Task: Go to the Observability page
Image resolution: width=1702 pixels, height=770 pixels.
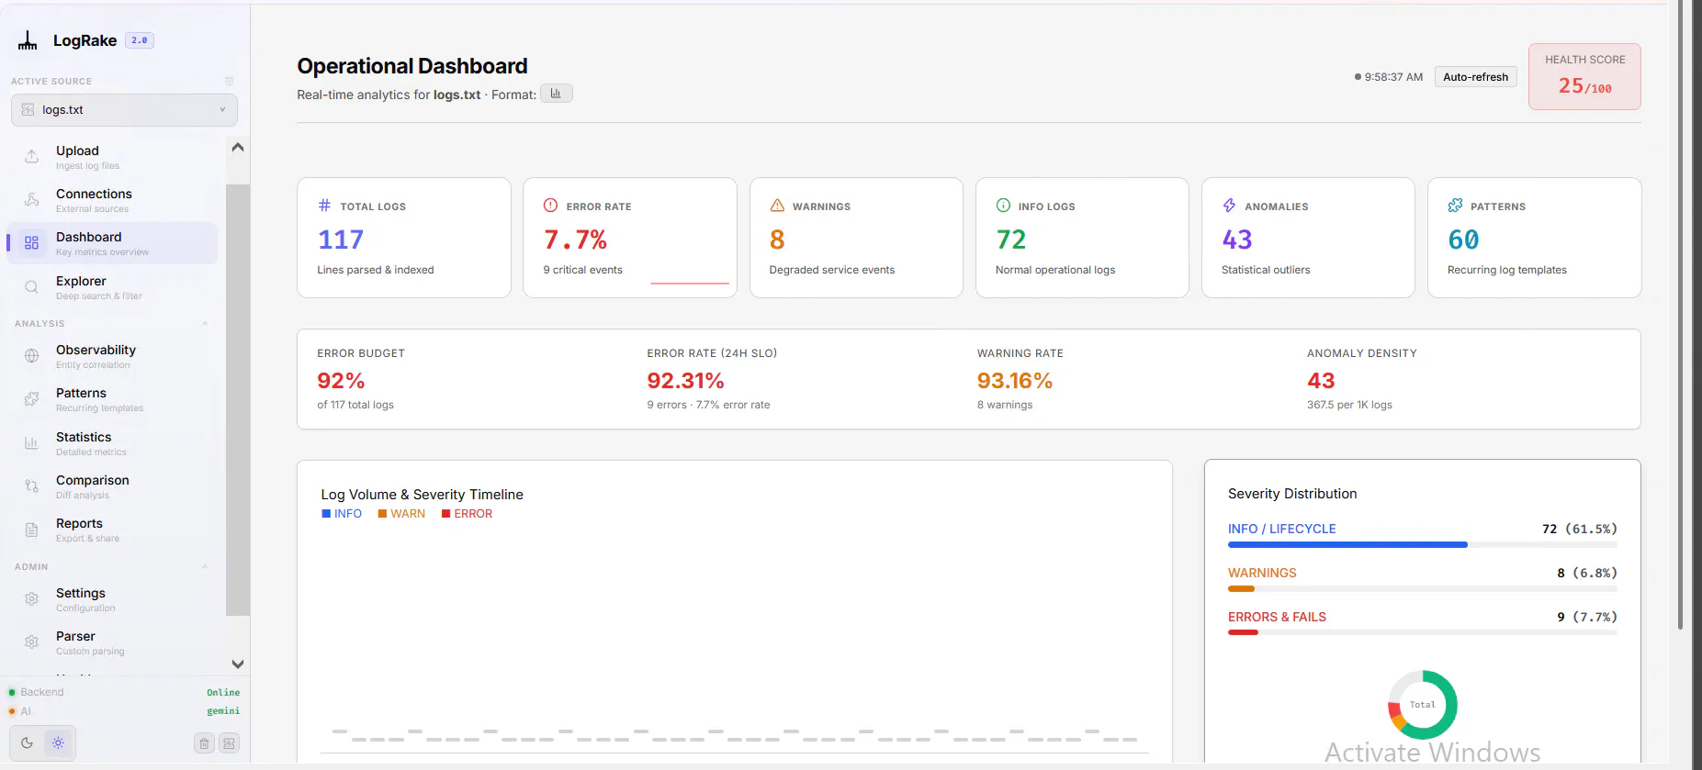Action: click(x=113, y=356)
